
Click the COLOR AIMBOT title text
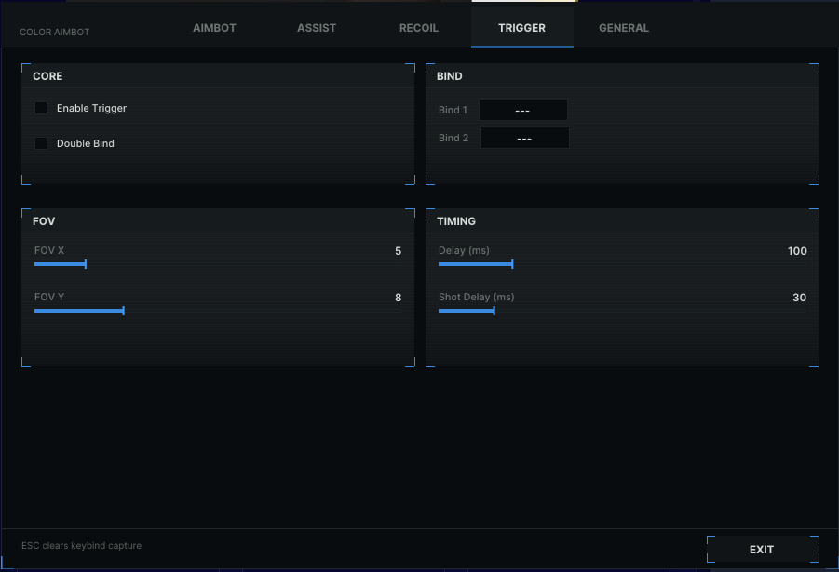pyautogui.click(x=55, y=32)
